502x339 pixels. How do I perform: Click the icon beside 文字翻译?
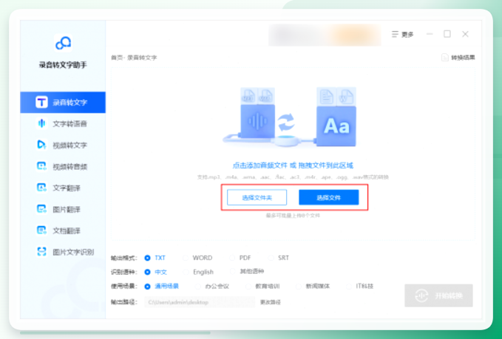tap(41, 188)
